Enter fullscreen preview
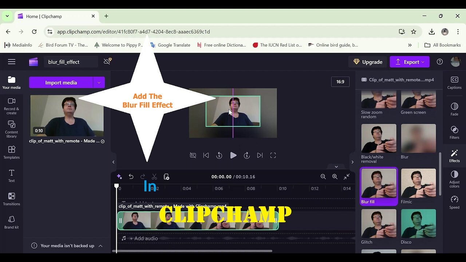Viewport: 466px width, 262px height. click(273, 155)
